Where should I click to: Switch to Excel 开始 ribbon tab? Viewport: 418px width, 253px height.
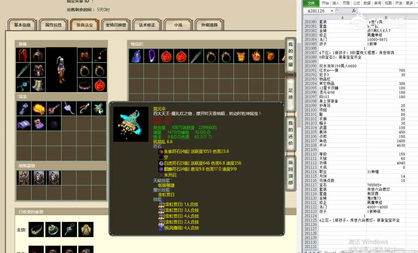[325, 3]
